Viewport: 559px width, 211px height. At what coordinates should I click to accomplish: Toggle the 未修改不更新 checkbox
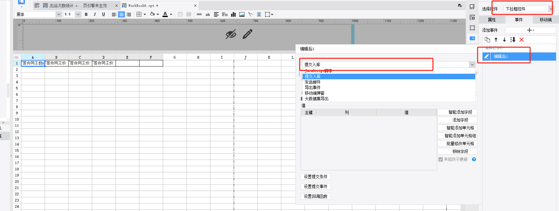pyautogui.click(x=441, y=159)
